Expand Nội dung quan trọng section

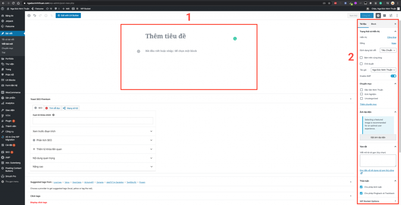pyautogui.click(x=93, y=158)
